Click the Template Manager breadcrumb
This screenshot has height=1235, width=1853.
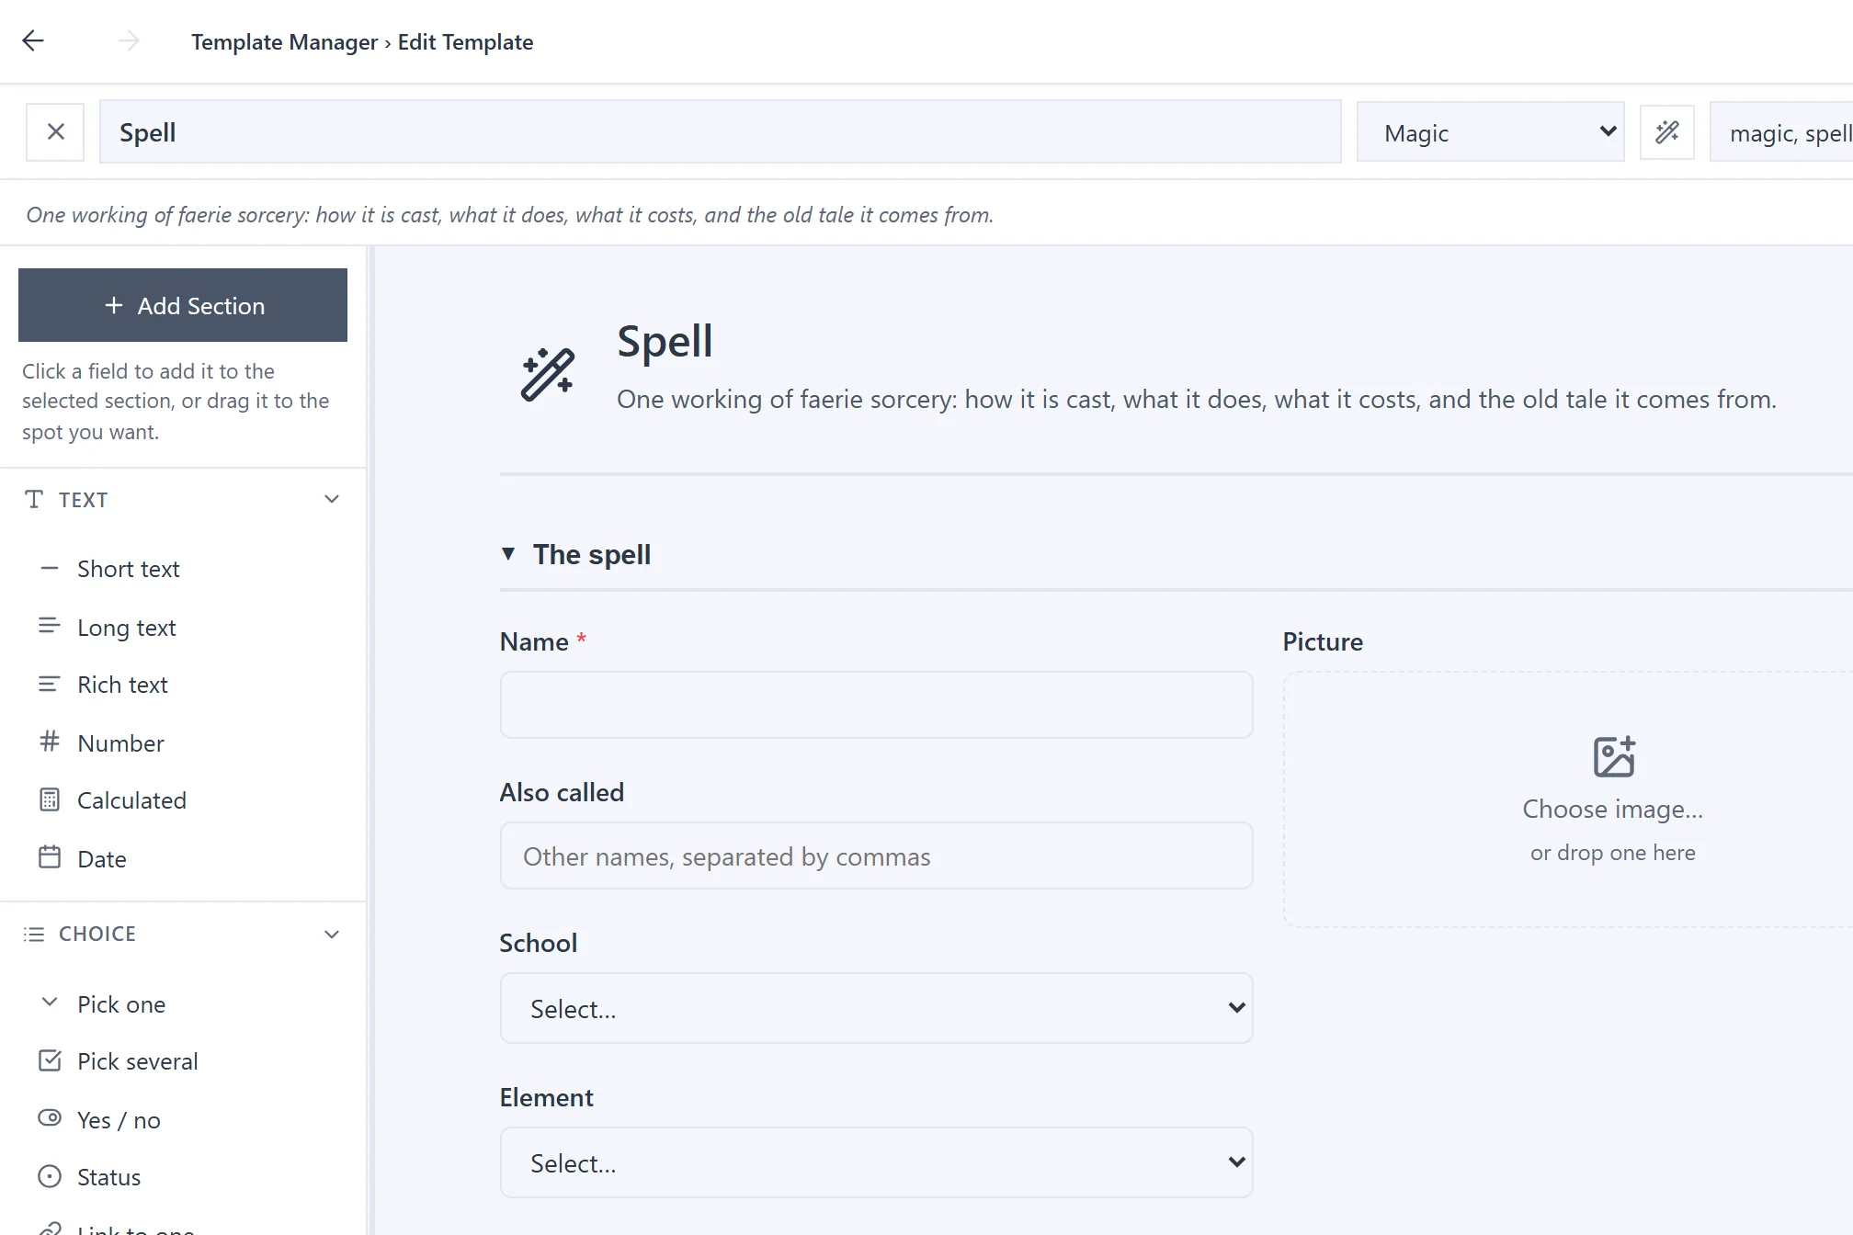tap(284, 42)
